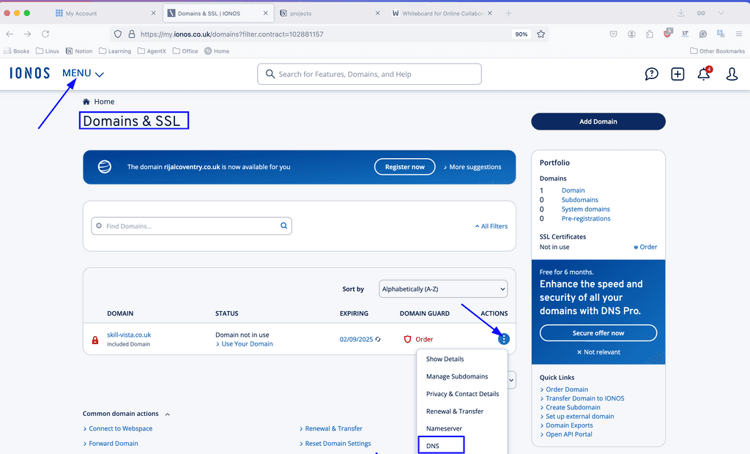Choose Renewal & Transfer in actions menu
750x454 pixels.
[454, 411]
